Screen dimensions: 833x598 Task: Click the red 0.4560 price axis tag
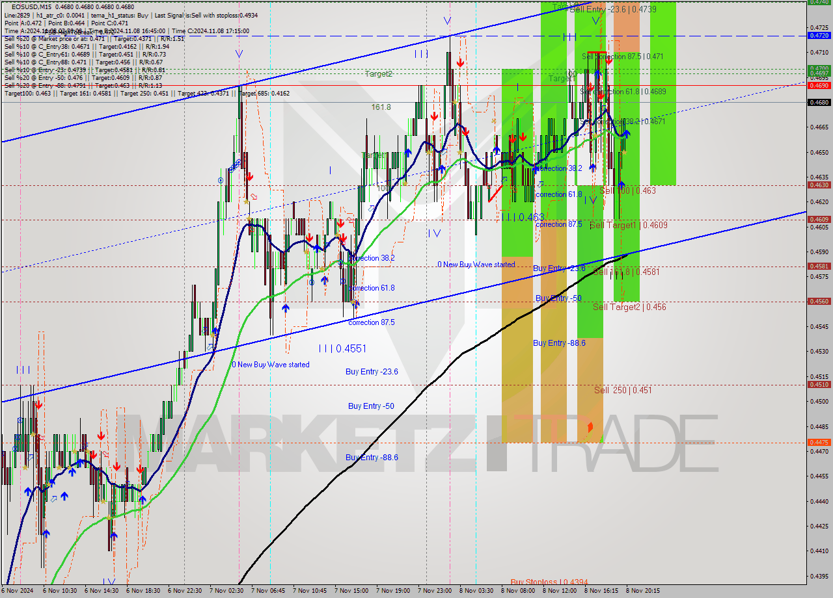coord(819,301)
